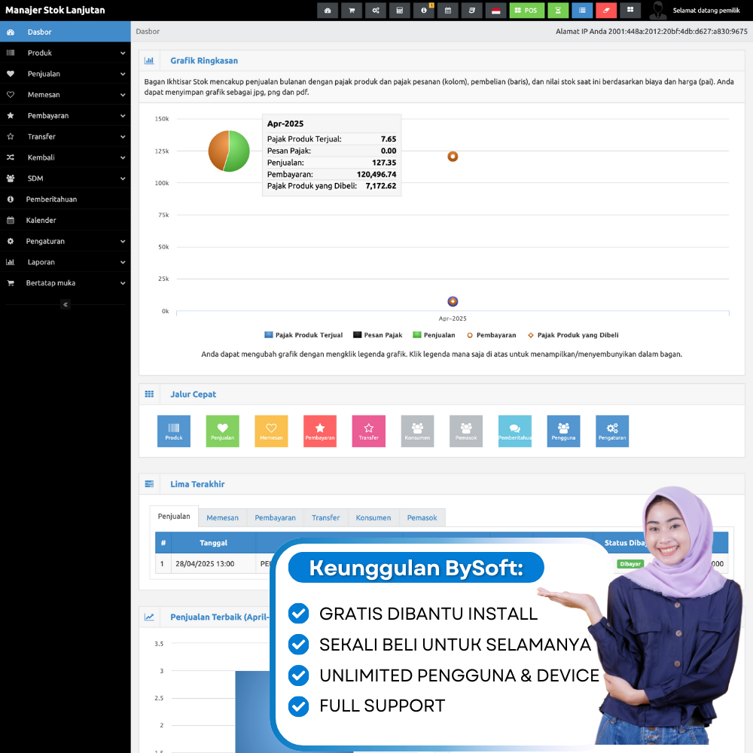753x753 pixels.
Task: Click the Indonesian flag language icon
Action: click(x=495, y=11)
